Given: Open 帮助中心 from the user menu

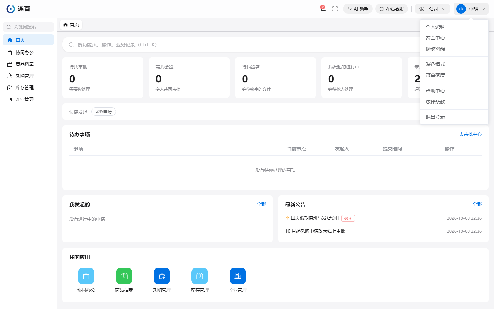Looking at the screenshot, I should [x=454, y=91].
